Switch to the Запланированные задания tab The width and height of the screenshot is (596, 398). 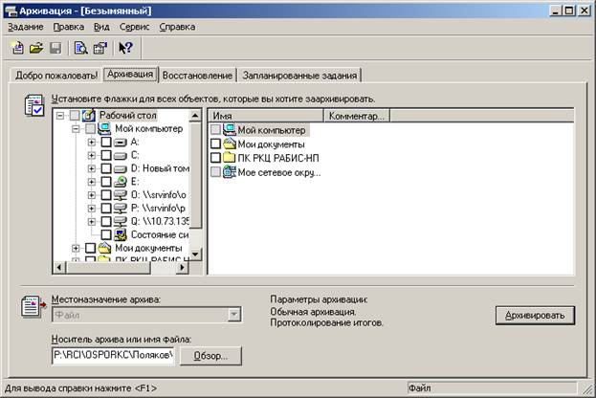pyautogui.click(x=299, y=76)
